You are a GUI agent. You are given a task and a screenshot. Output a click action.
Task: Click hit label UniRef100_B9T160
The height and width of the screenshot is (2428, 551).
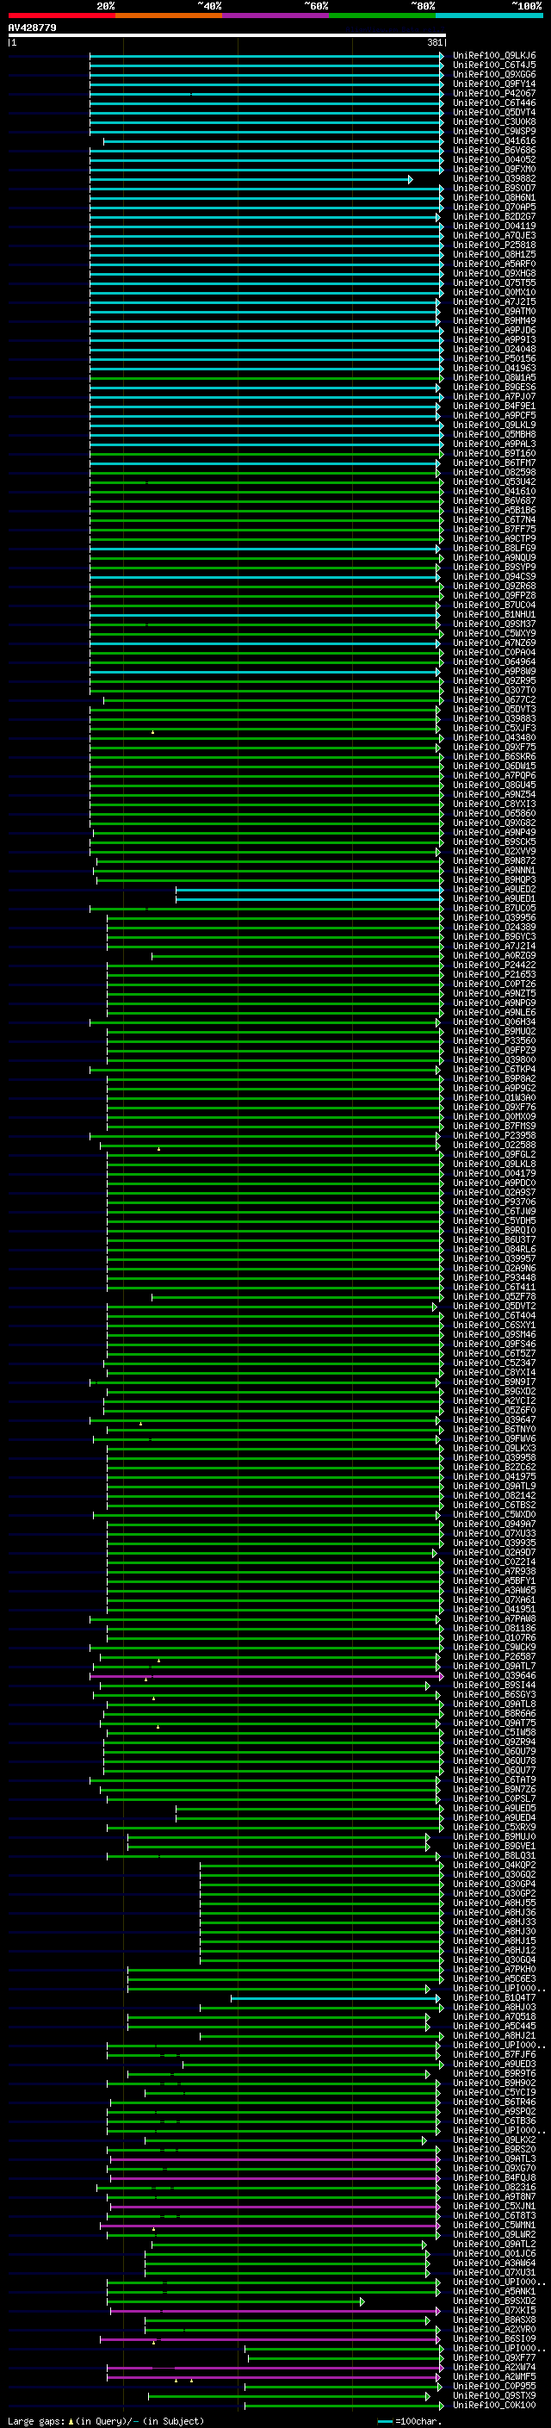(x=494, y=453)
